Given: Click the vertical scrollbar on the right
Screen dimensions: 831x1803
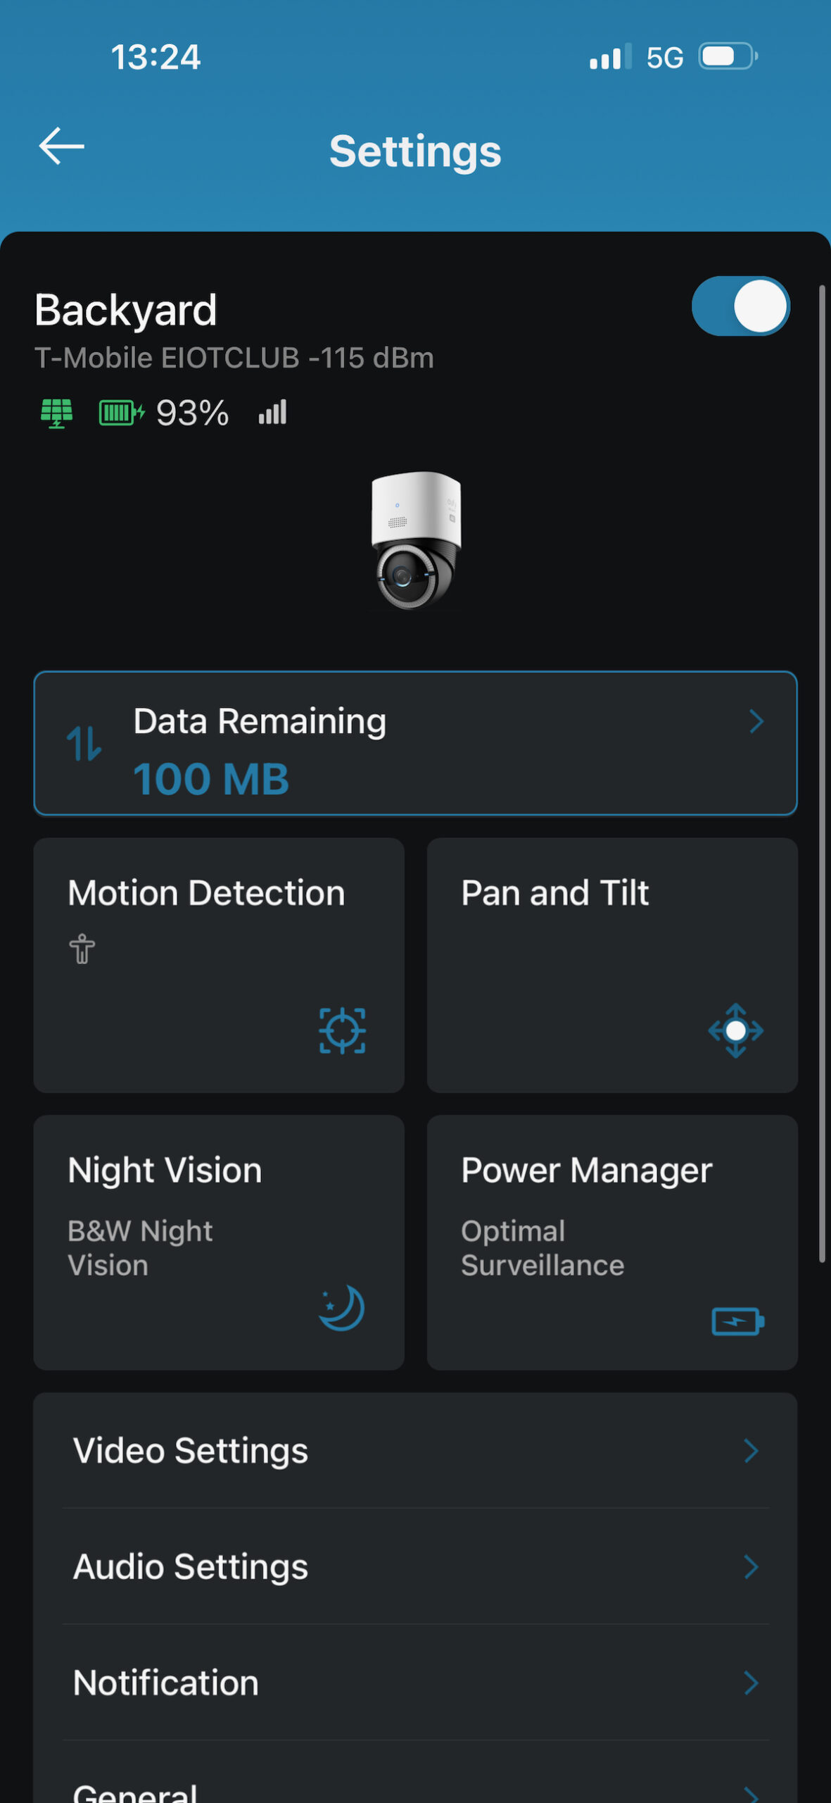Looking at the screenshot, I should [821, 775].
